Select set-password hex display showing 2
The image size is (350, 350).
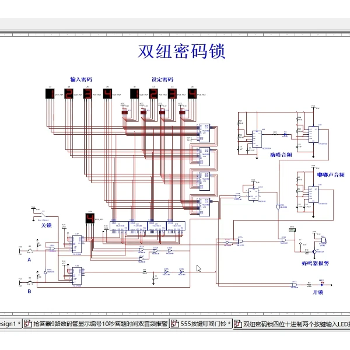coord(153,93)
